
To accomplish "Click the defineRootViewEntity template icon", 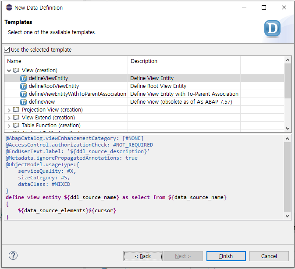I will tap(24, 86).
